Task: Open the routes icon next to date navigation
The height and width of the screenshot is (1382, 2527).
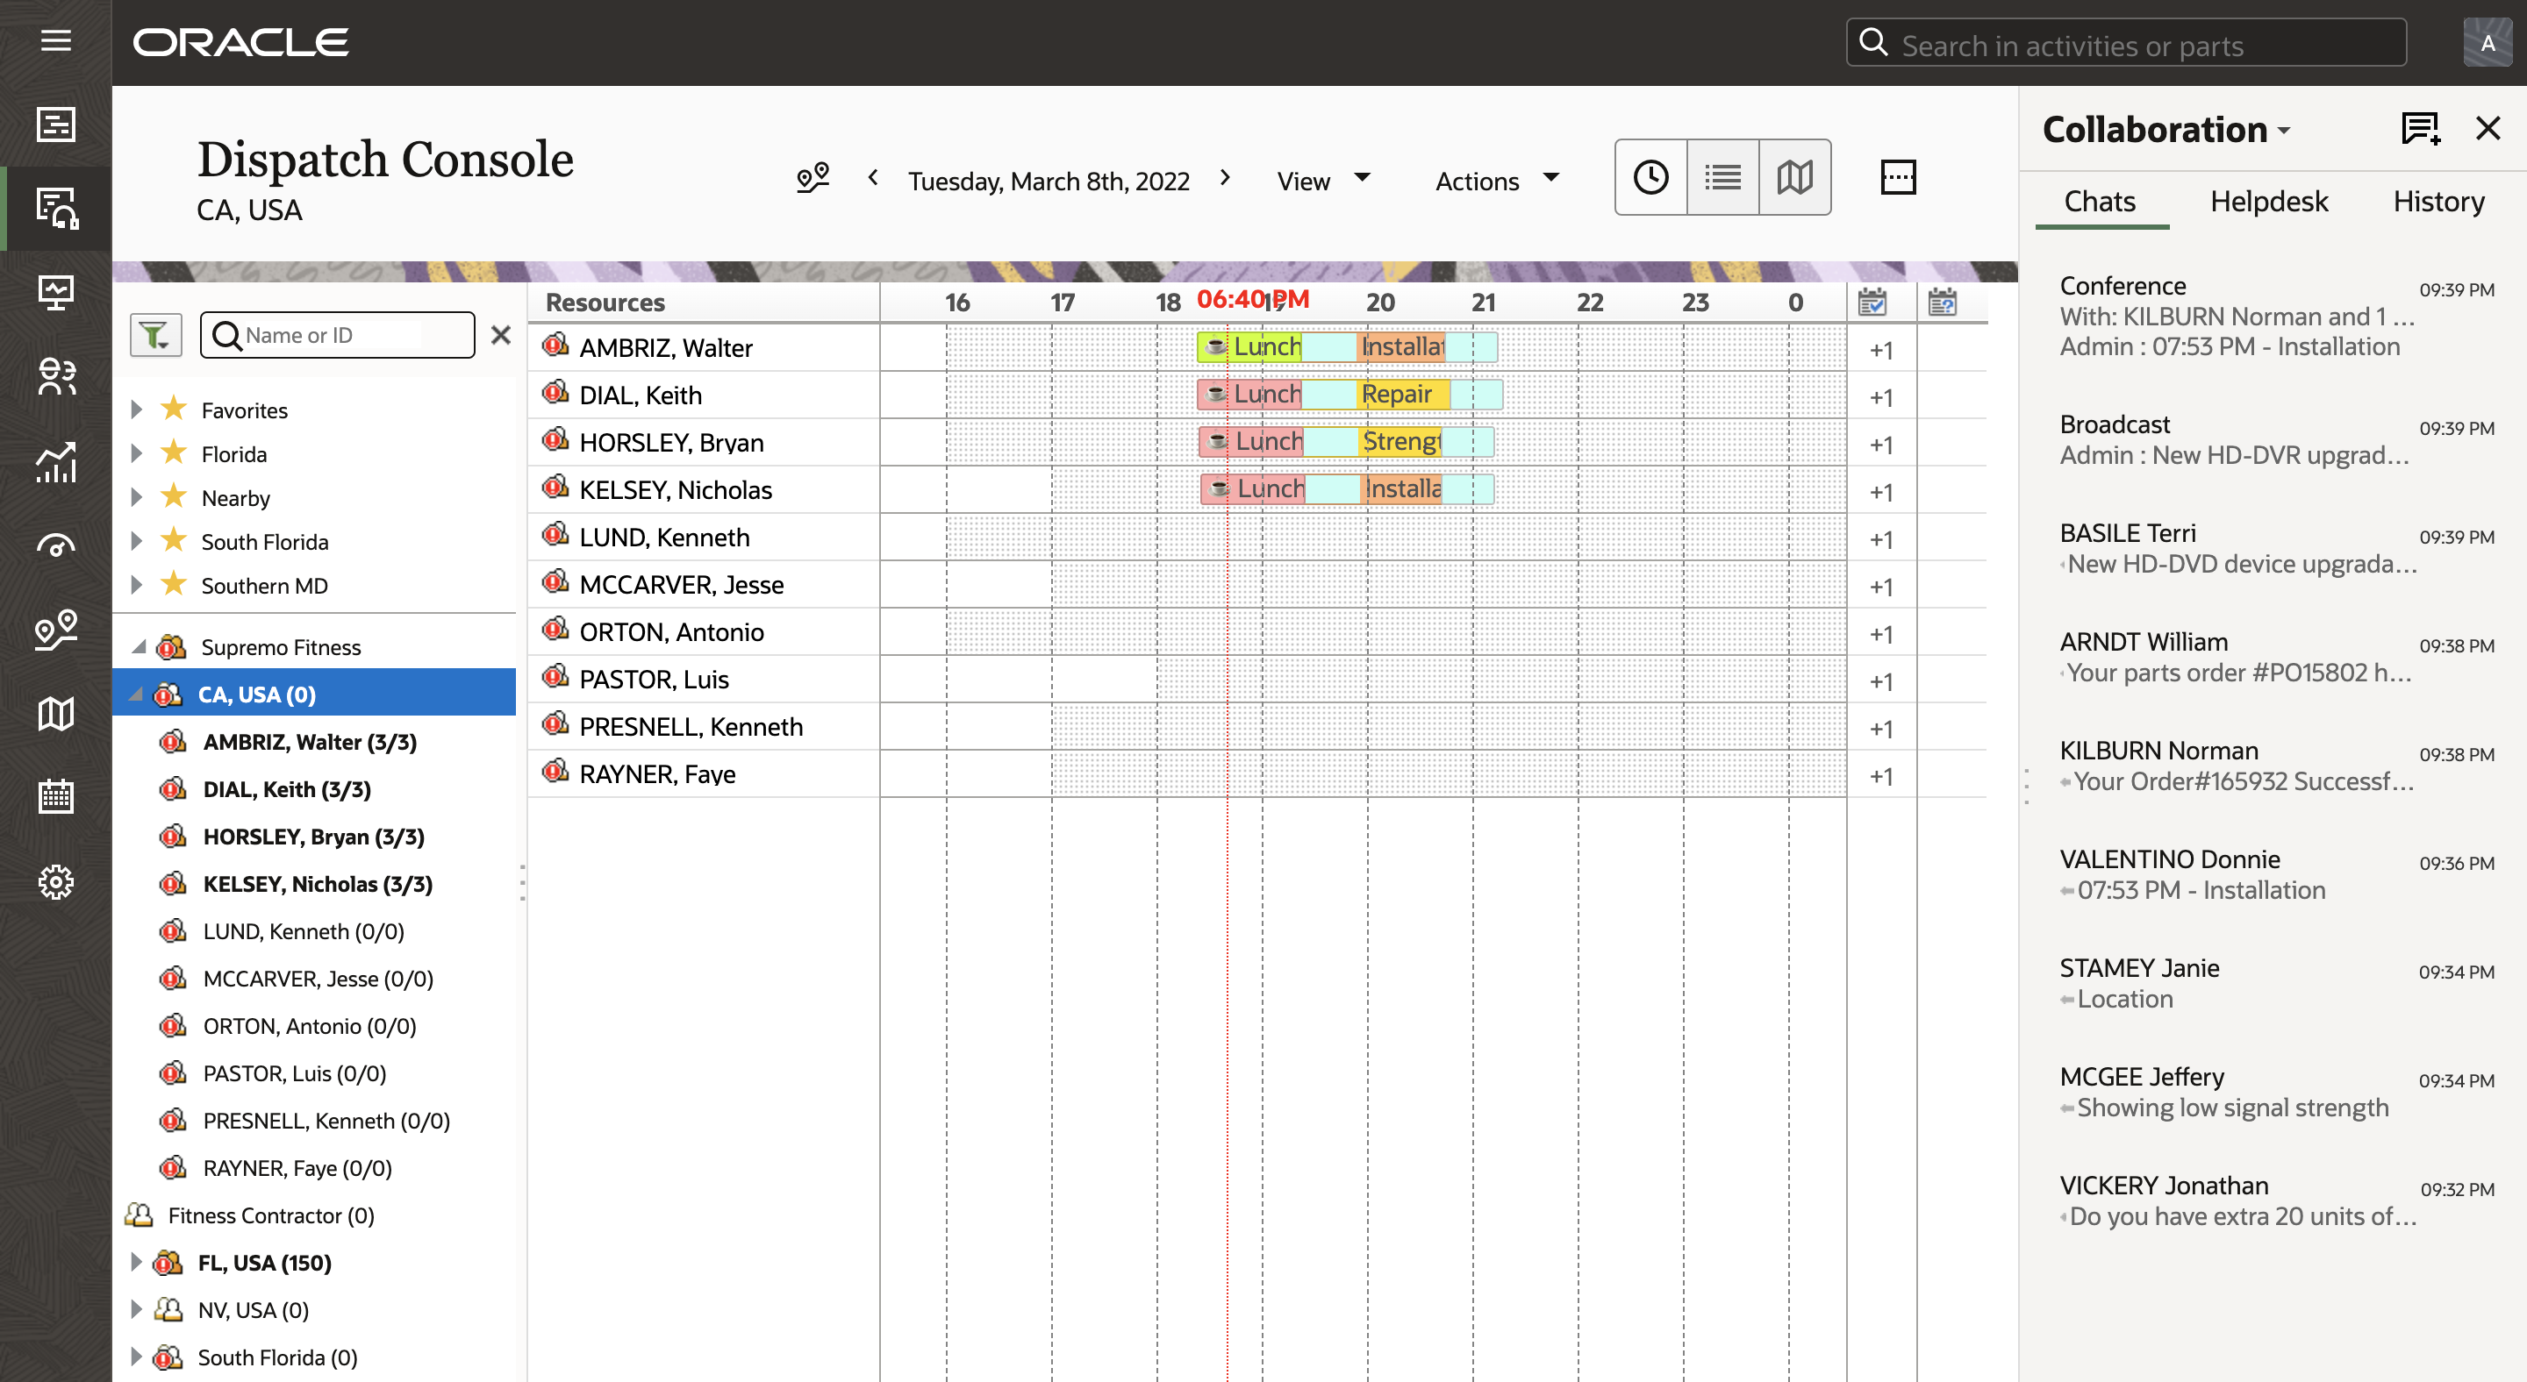Action: coord(813,177)
